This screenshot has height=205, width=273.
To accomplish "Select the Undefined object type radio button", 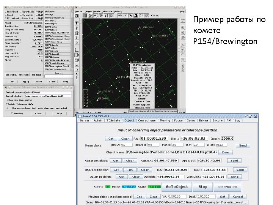I will (x=12, y=12).
